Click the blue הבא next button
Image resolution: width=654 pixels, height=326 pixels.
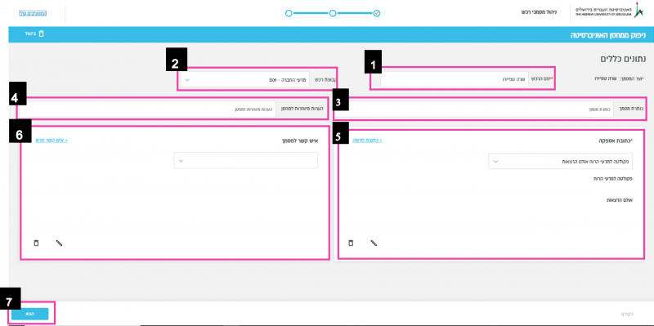pos(30,314)
